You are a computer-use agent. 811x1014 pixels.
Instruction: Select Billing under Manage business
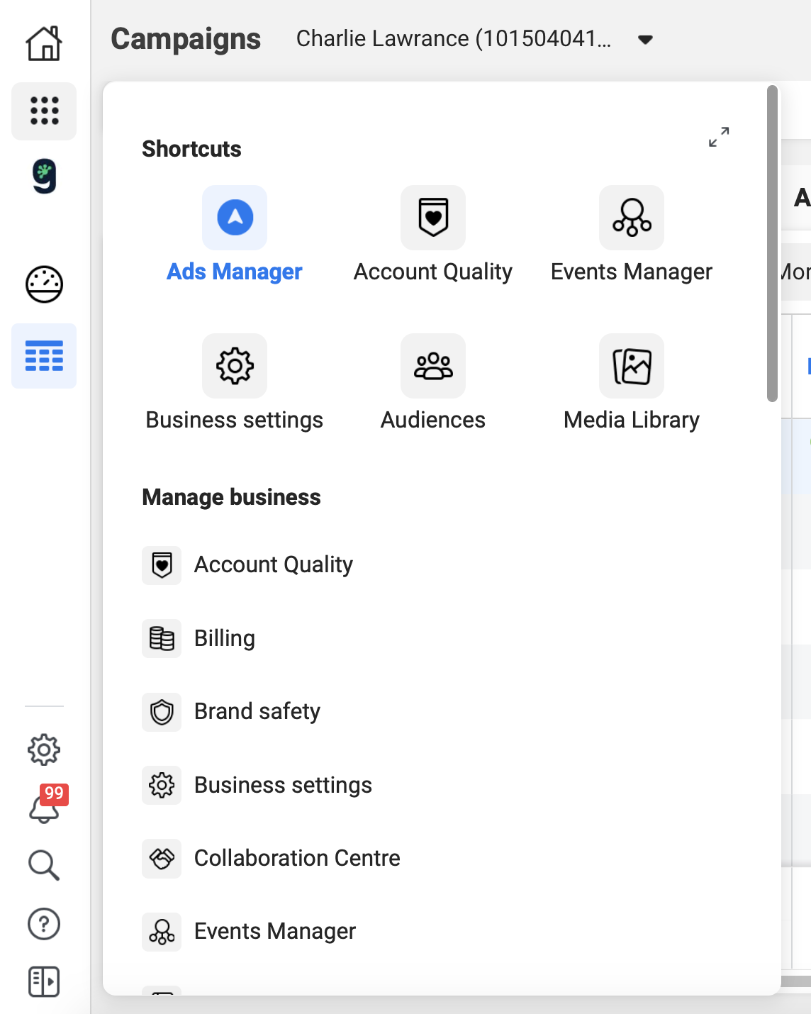[224, 638]
